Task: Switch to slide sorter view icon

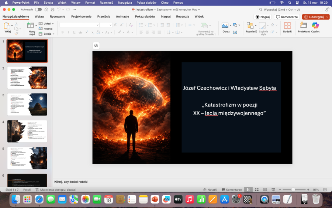Action: coord(257,190)
